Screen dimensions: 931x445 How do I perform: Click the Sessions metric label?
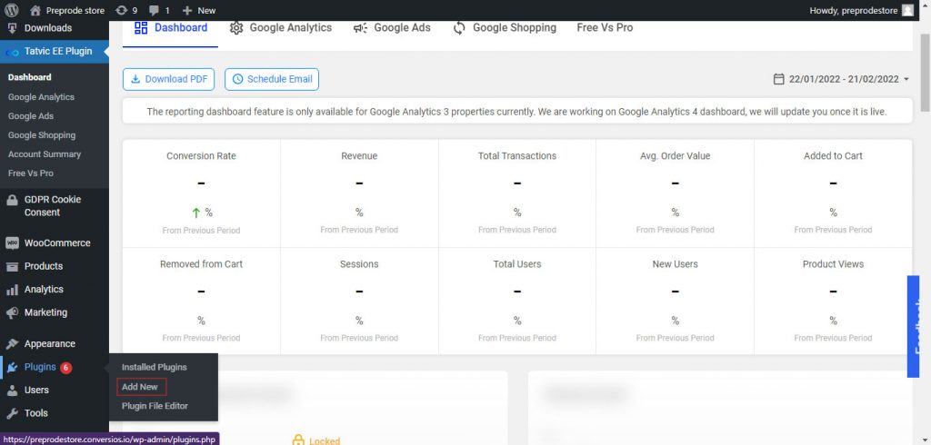359,264
